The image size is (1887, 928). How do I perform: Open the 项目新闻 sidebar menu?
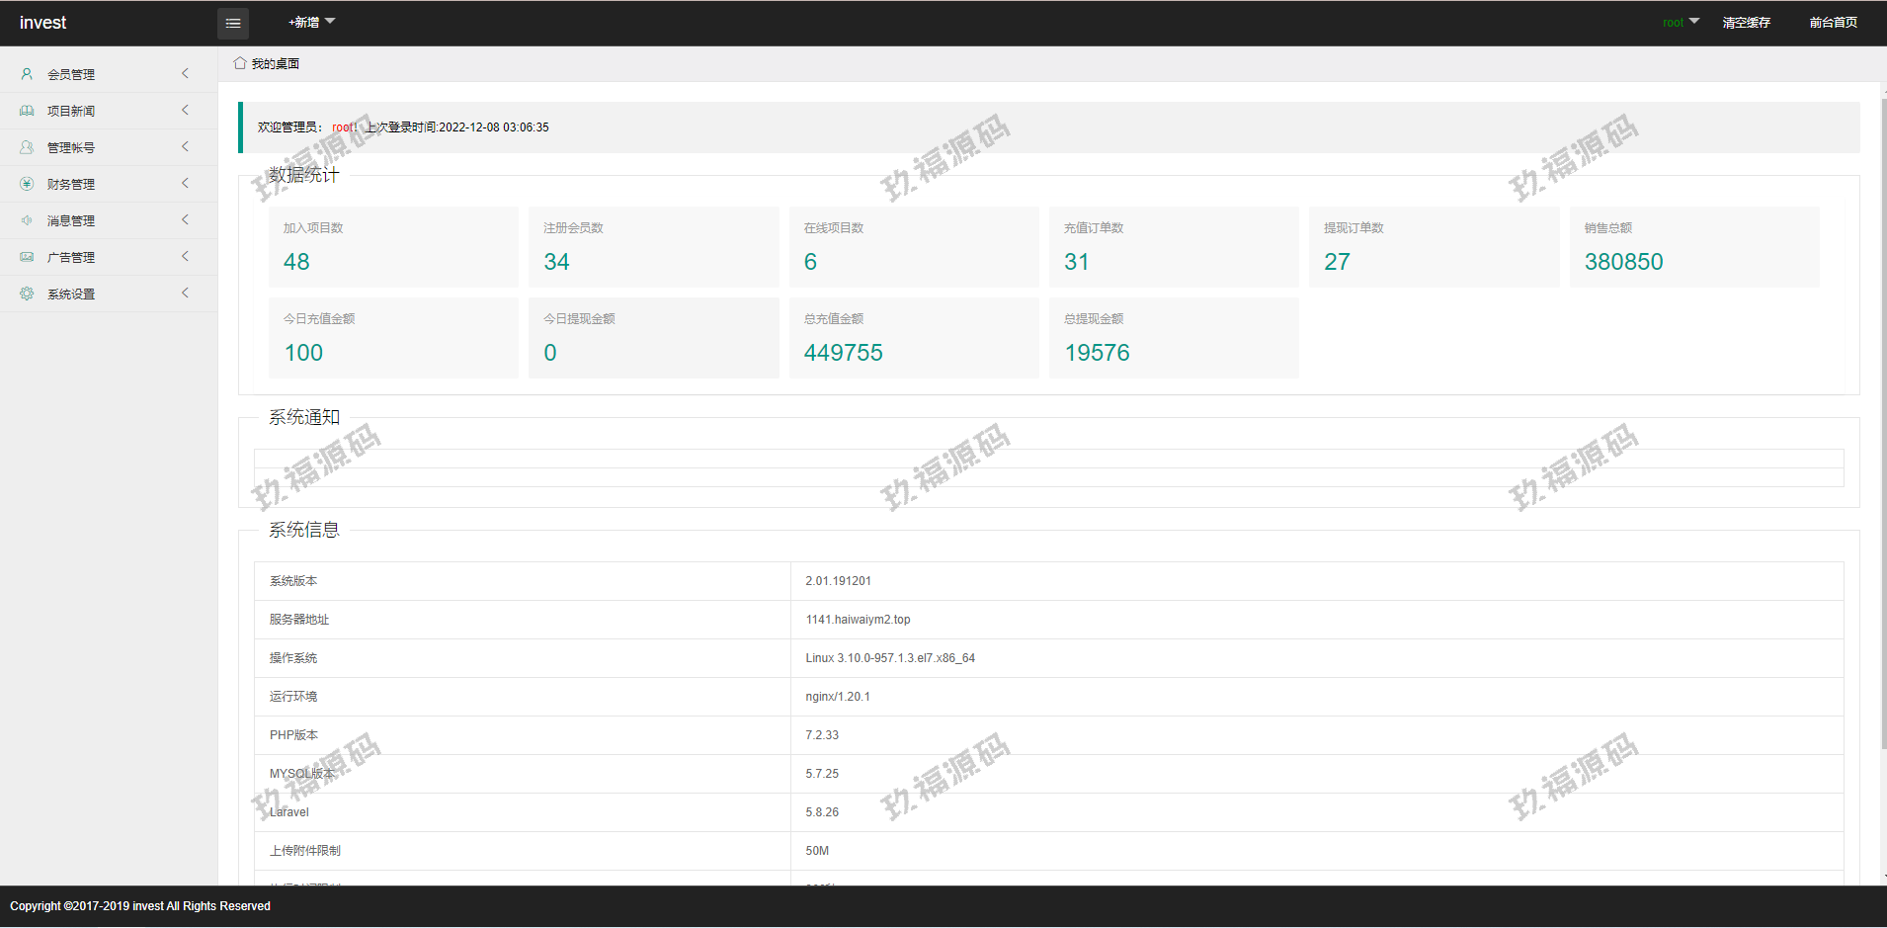(71, 111)
